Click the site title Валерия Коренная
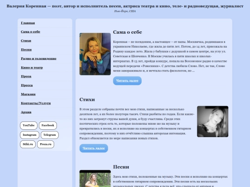Viewport: 250px width, 187px height. [125, 6]
